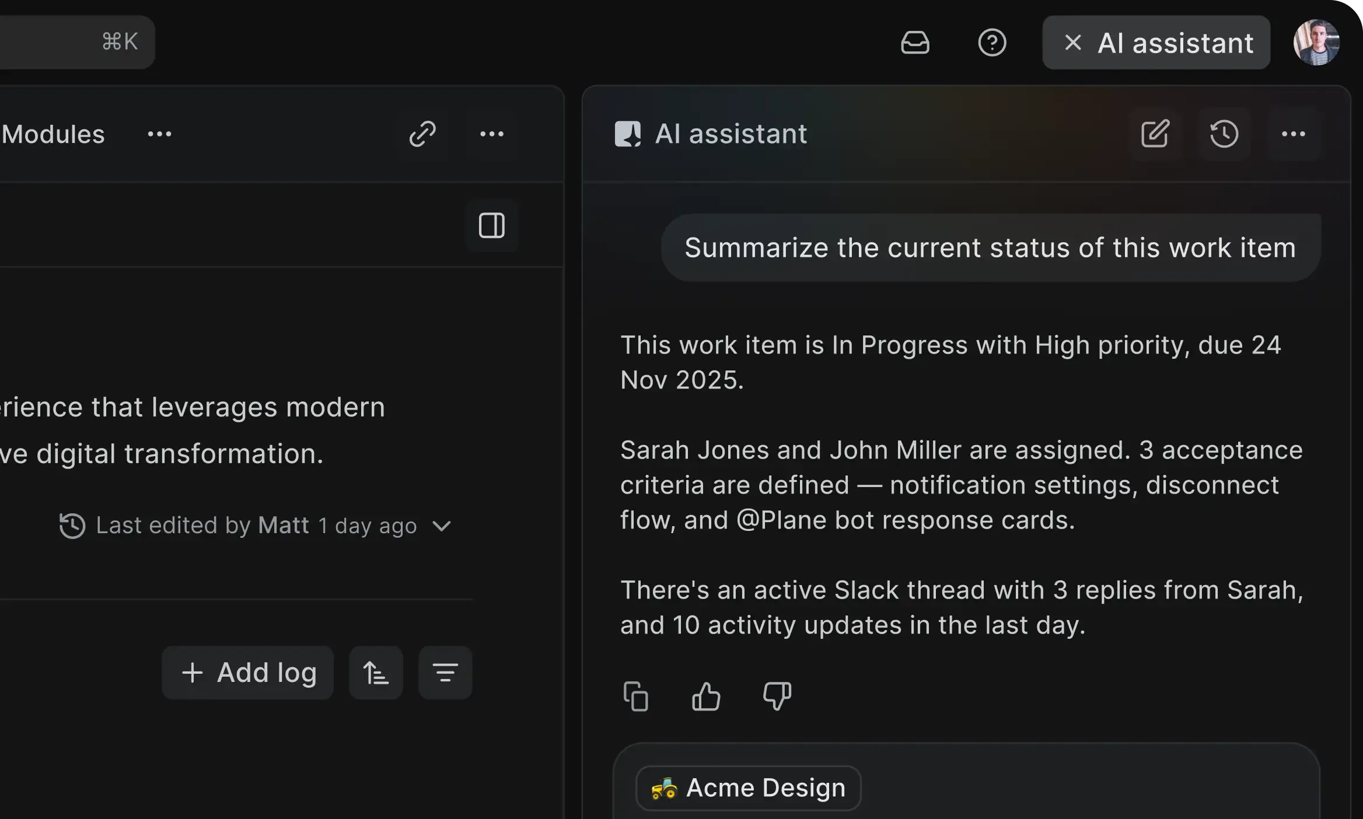The image size is (1363, 819).
Task: Open the activity filter options
Action: [x=445, y=673]
